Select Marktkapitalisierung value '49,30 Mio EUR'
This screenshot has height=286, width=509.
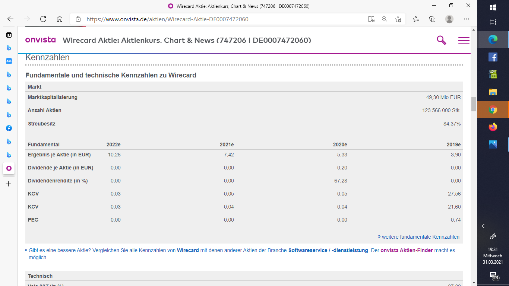click(443, 97)
